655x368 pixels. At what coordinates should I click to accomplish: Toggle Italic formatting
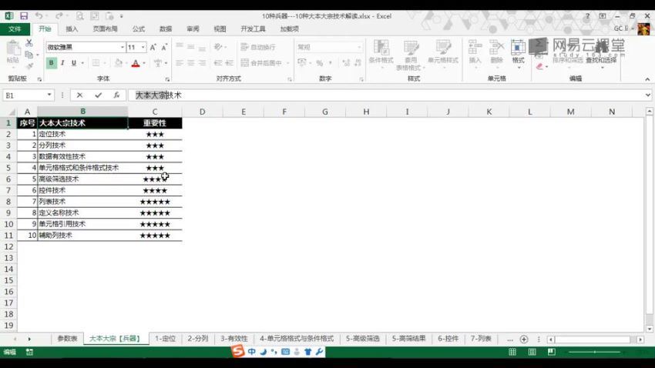point(62,63)
